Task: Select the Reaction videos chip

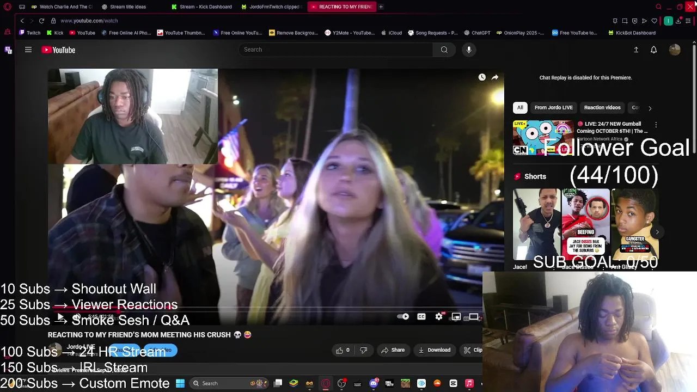Action: [x=602, y=108]
